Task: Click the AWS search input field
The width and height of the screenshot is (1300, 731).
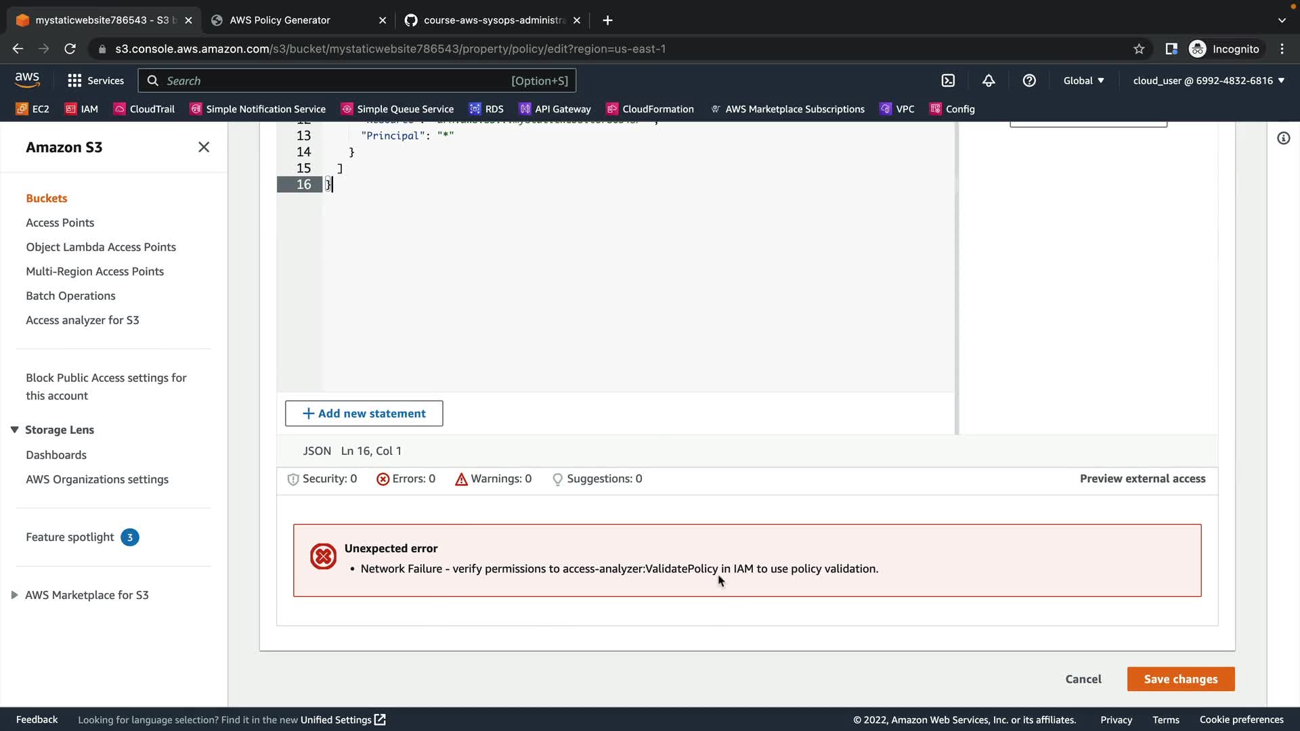Action: pyautogui.click(x=339, y=81)
